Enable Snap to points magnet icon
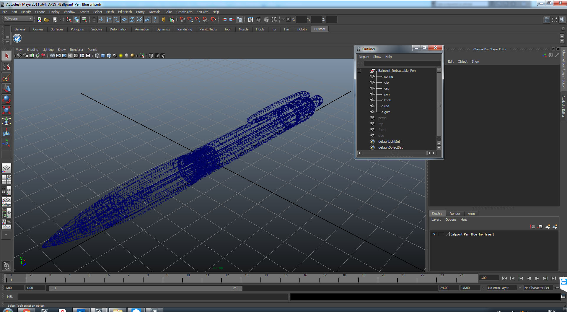The image size is (567, 312). click(198, 19)
